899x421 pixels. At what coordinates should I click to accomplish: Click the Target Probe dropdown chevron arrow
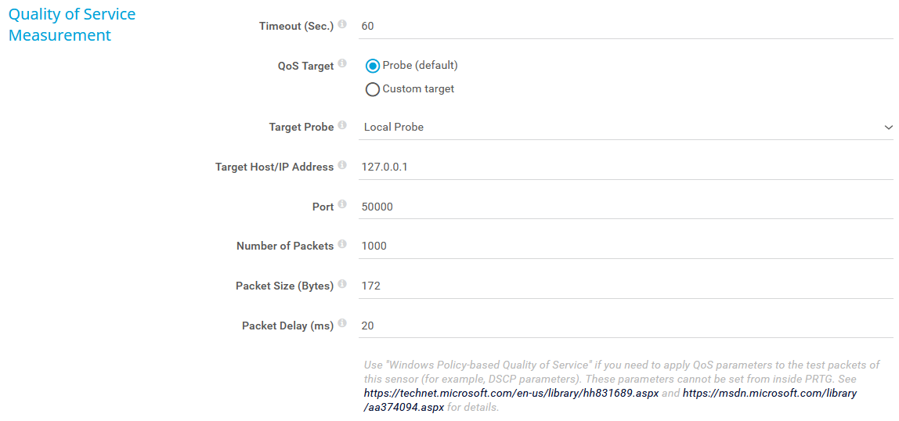[x=888, y=127]
